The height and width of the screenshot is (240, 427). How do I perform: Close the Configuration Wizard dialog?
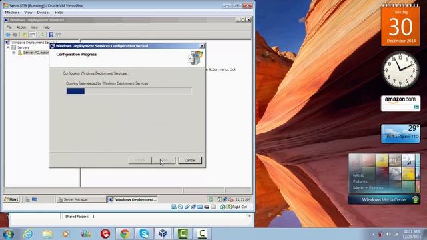pyautogui.click(x=202, y=46)
